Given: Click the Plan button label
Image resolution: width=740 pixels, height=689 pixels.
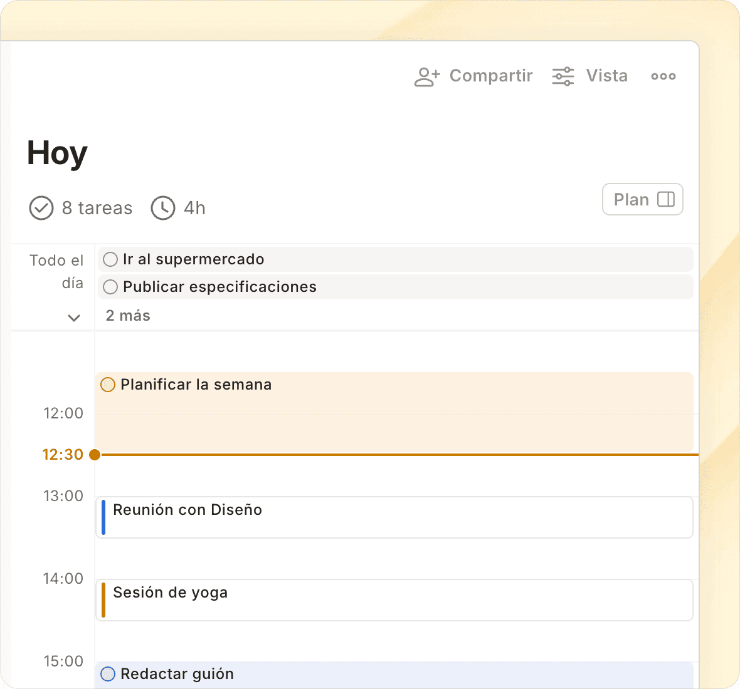Looking at the screenshot, I should 631,200.
